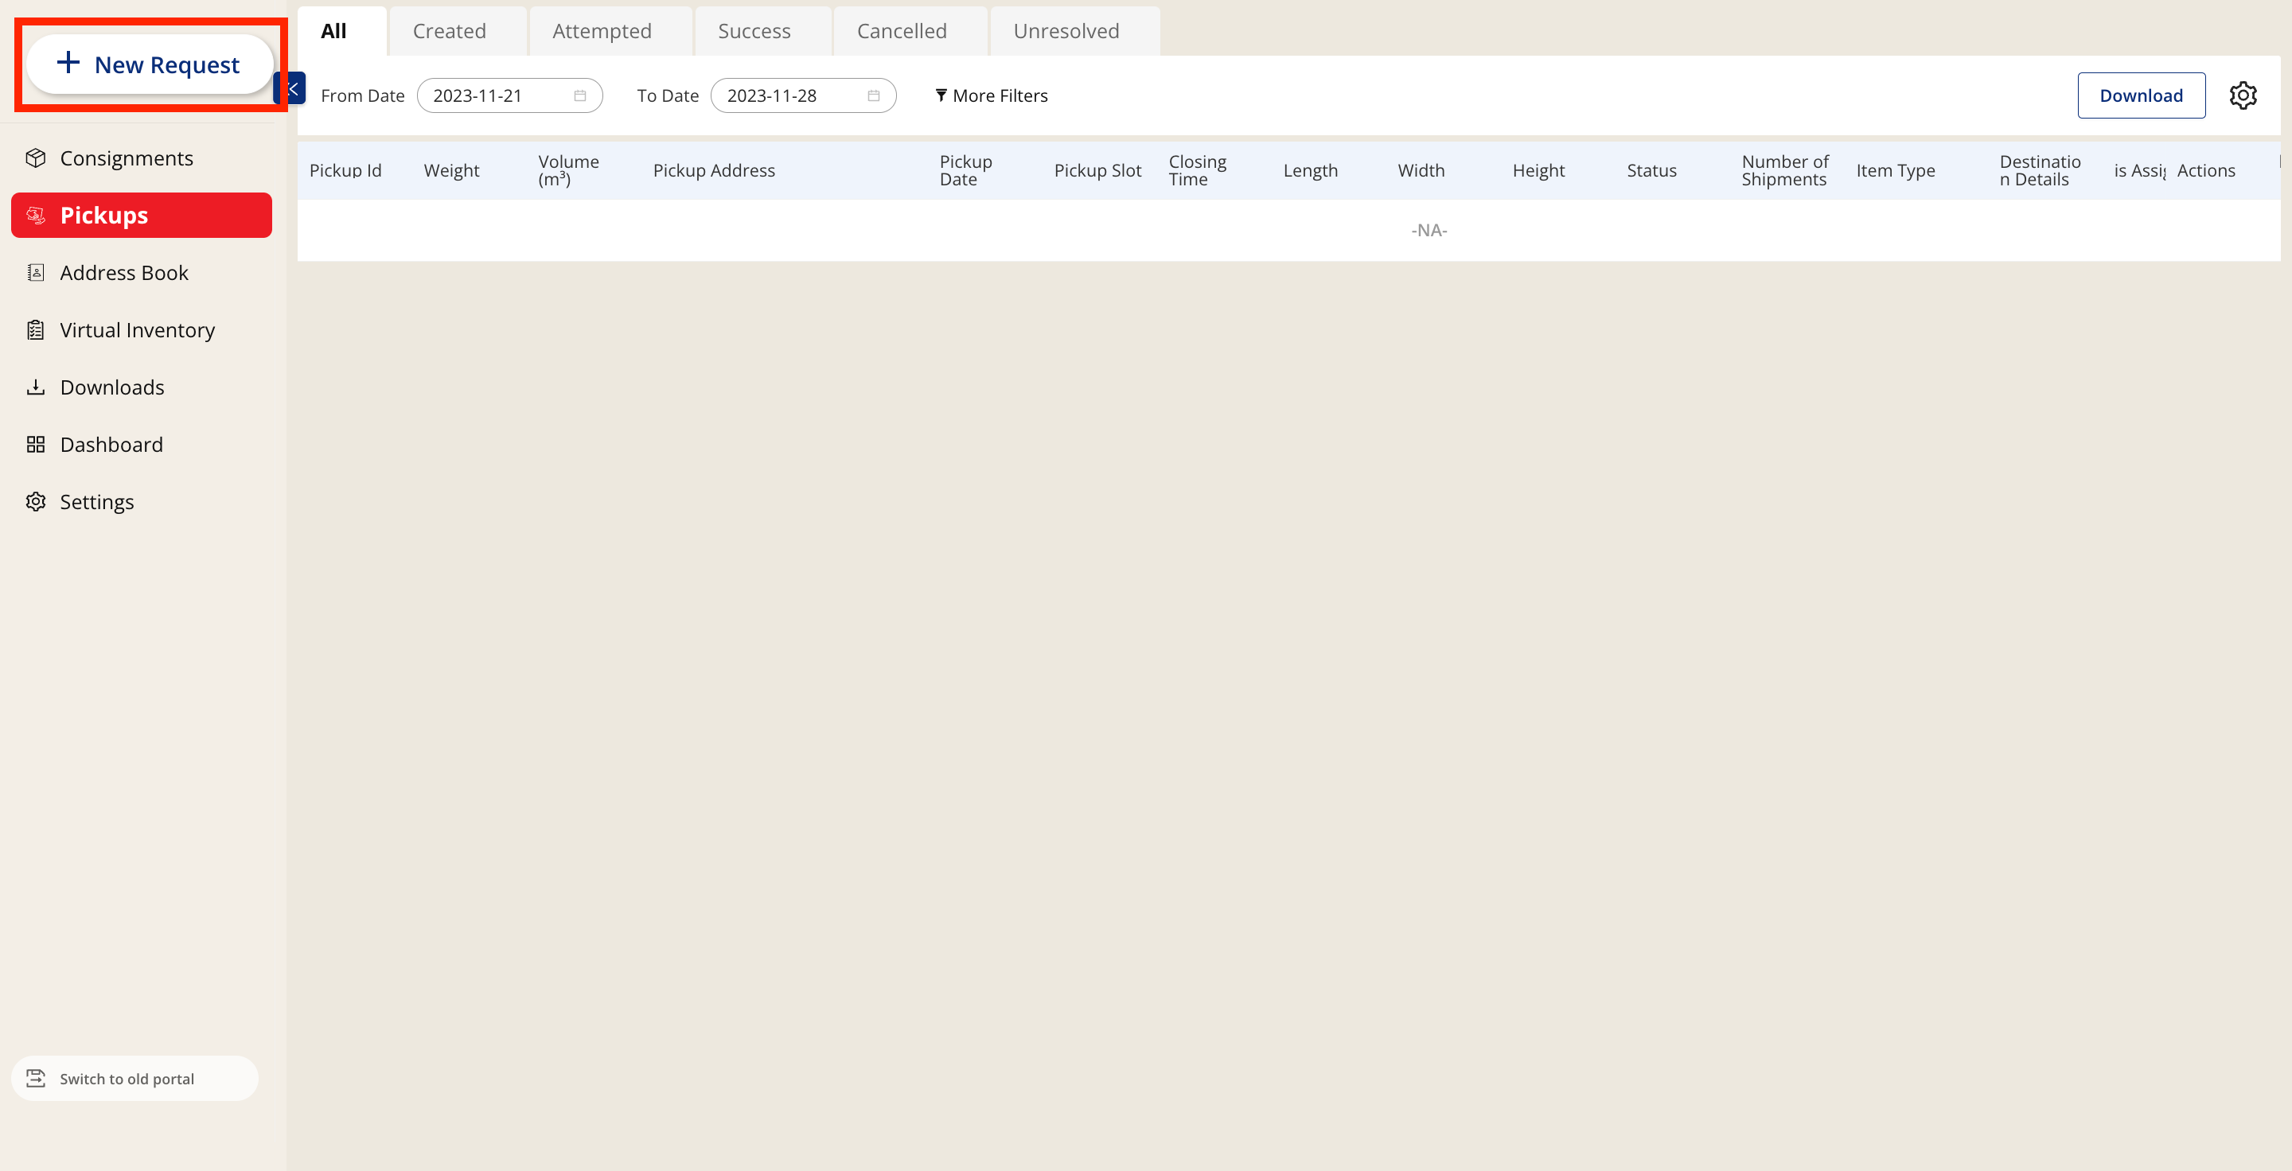Viewport: 2292px width, 1171px height.
Task: Collapse the sidebar with the chevron button
Action: coord(293,88)
